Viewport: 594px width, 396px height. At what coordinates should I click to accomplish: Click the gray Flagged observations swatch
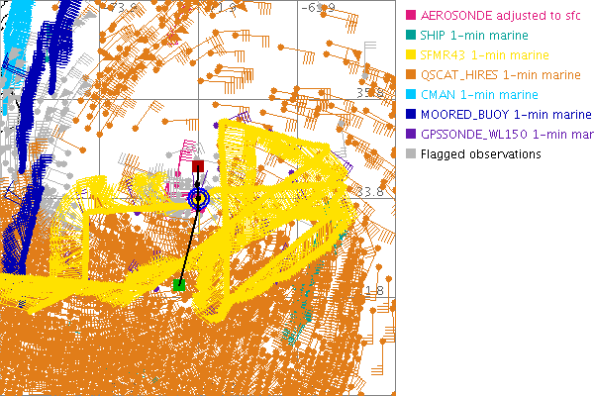tap(410, 154)
